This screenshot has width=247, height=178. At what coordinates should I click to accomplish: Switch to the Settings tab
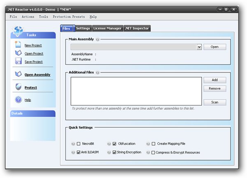click(83, 28)
